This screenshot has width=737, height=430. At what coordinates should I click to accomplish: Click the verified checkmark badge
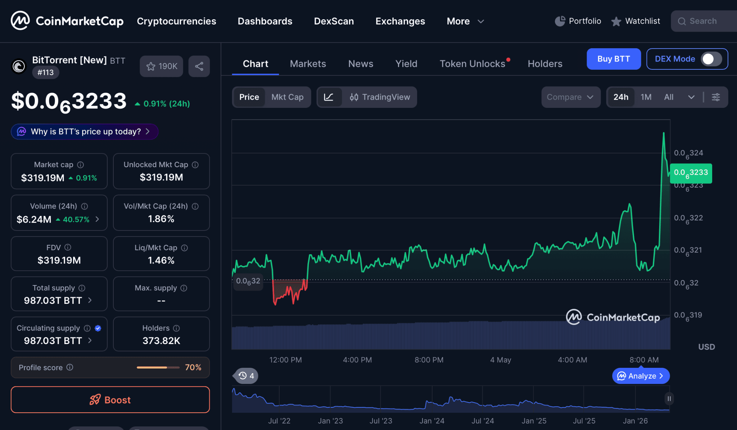pyautogui.click(x=98, y=328)
